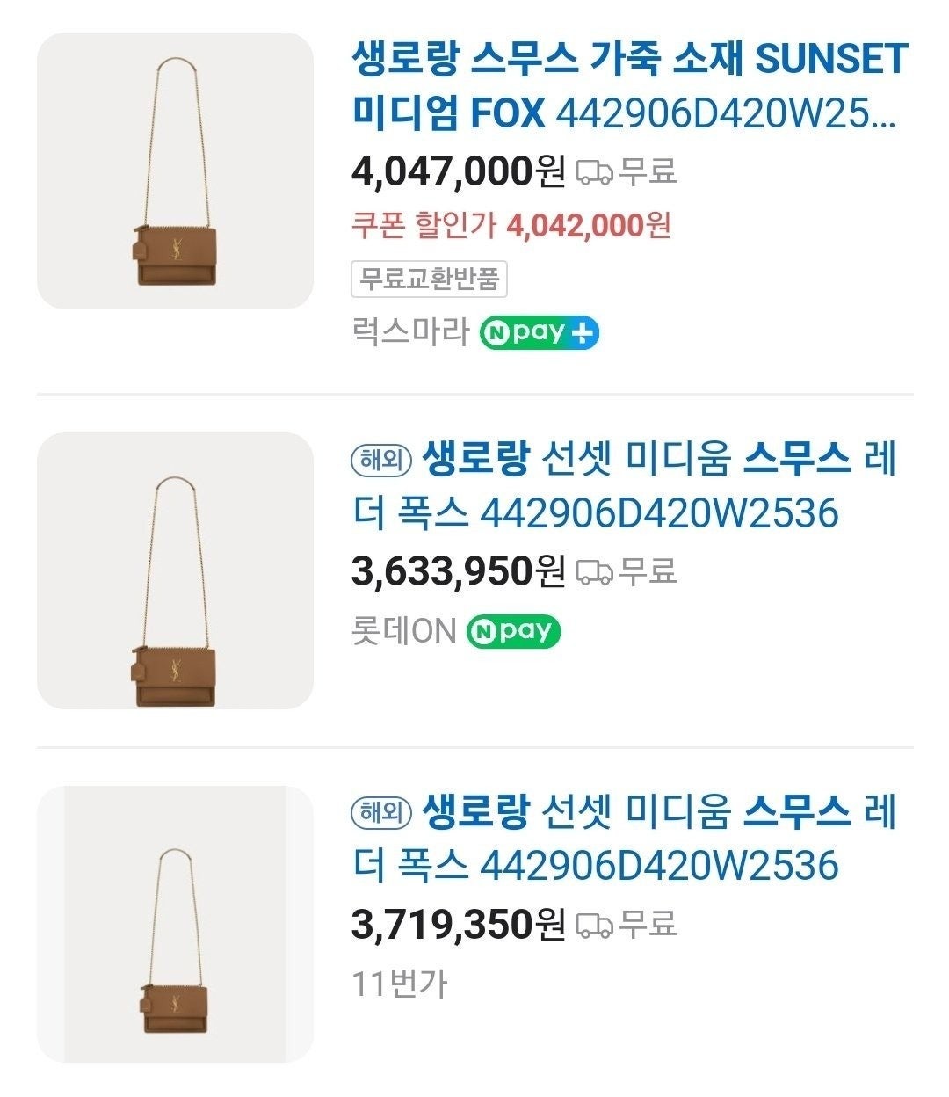
Task: Click the 3,719,350원 price
Action: point(457,924)
